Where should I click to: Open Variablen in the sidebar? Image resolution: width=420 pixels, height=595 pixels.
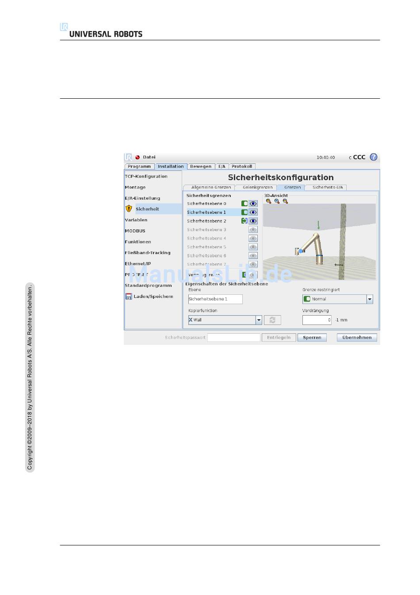136,220
